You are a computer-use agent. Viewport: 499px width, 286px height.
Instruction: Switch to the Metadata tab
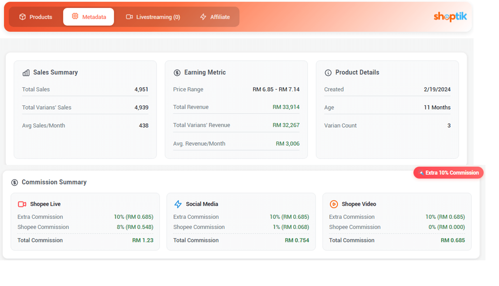tap(88, 17)
